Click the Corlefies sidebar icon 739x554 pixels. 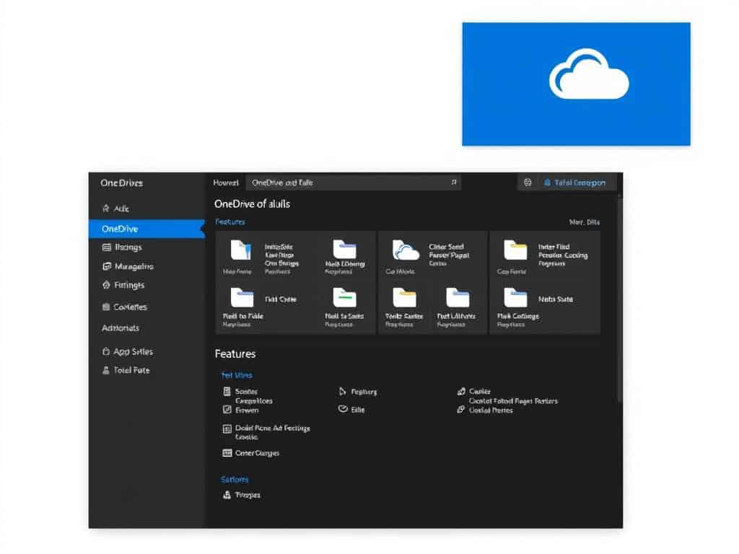point(106,307)
